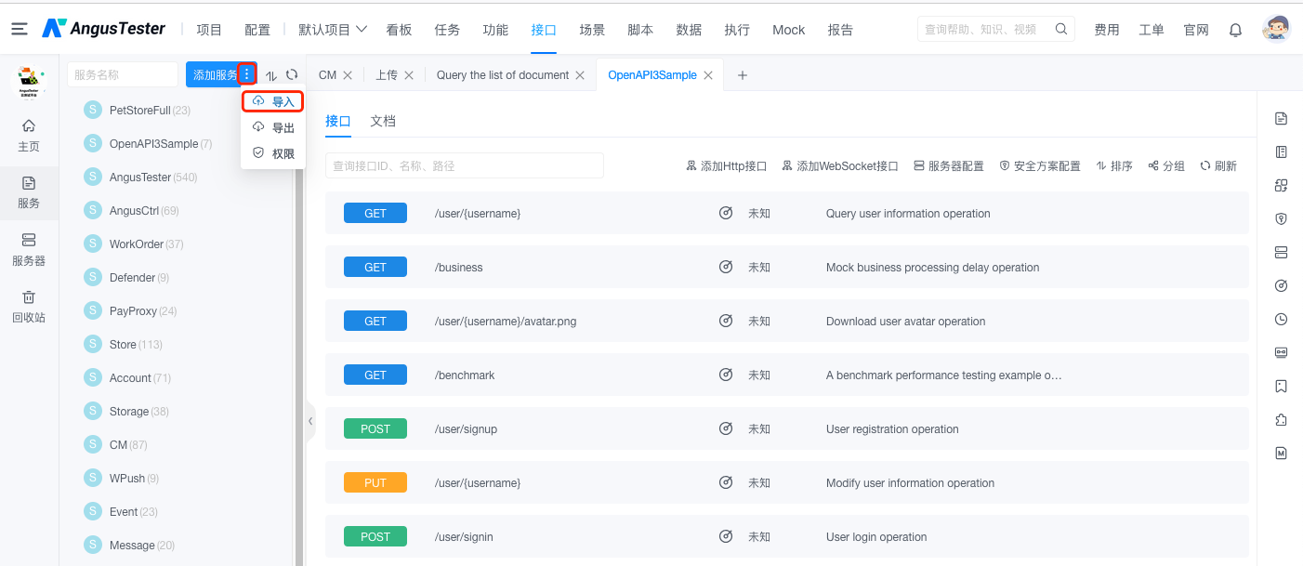This screenshot has width=1303, height=566.
Task: Close the 上传 tab
Action: pos(410,75)
